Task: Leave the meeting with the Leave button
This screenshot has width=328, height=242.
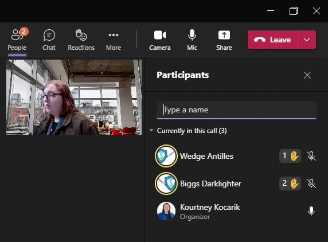Action: [x=272, y=40]
